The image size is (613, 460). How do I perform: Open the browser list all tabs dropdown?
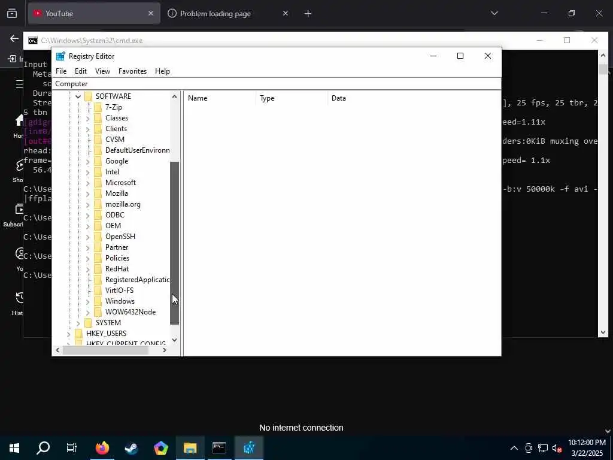[x=494, y=13]
